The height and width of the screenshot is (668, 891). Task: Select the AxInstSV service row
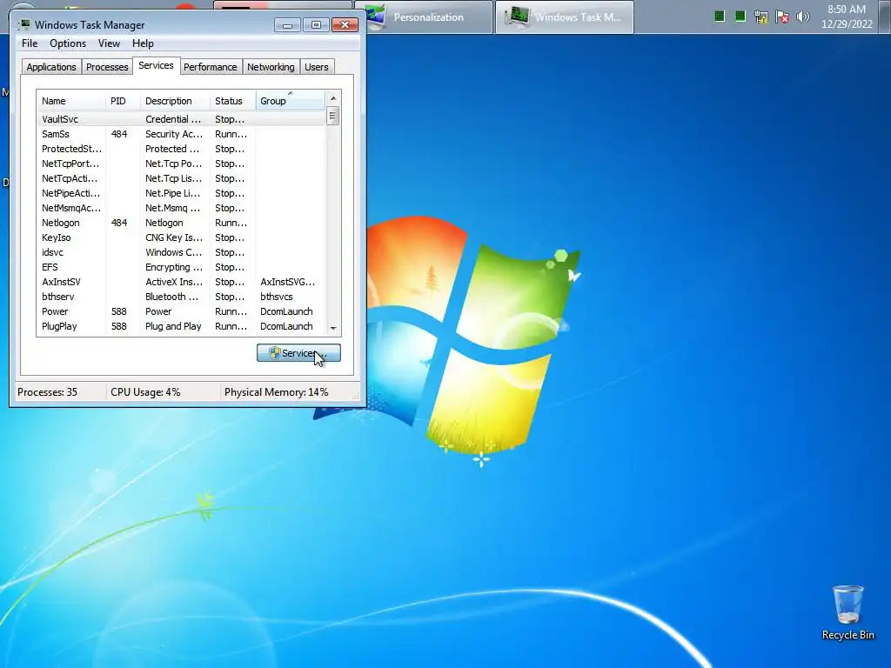tap(181, 282)
